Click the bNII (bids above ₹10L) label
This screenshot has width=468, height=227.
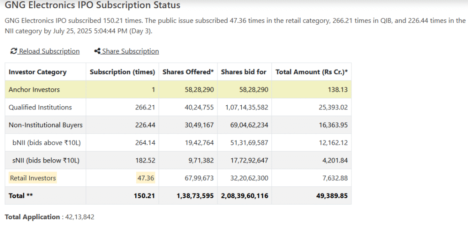point(47,143)
